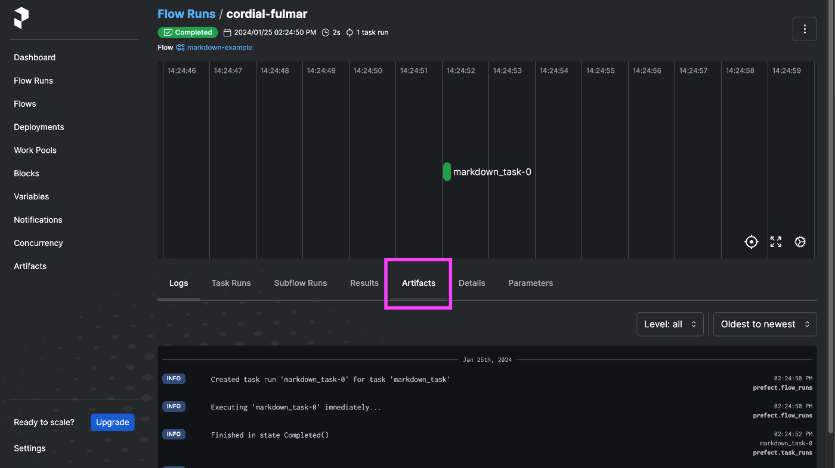Open Work Pools in the sidebar

35,150
